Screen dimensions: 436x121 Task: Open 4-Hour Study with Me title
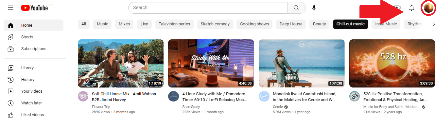point(215,97)
